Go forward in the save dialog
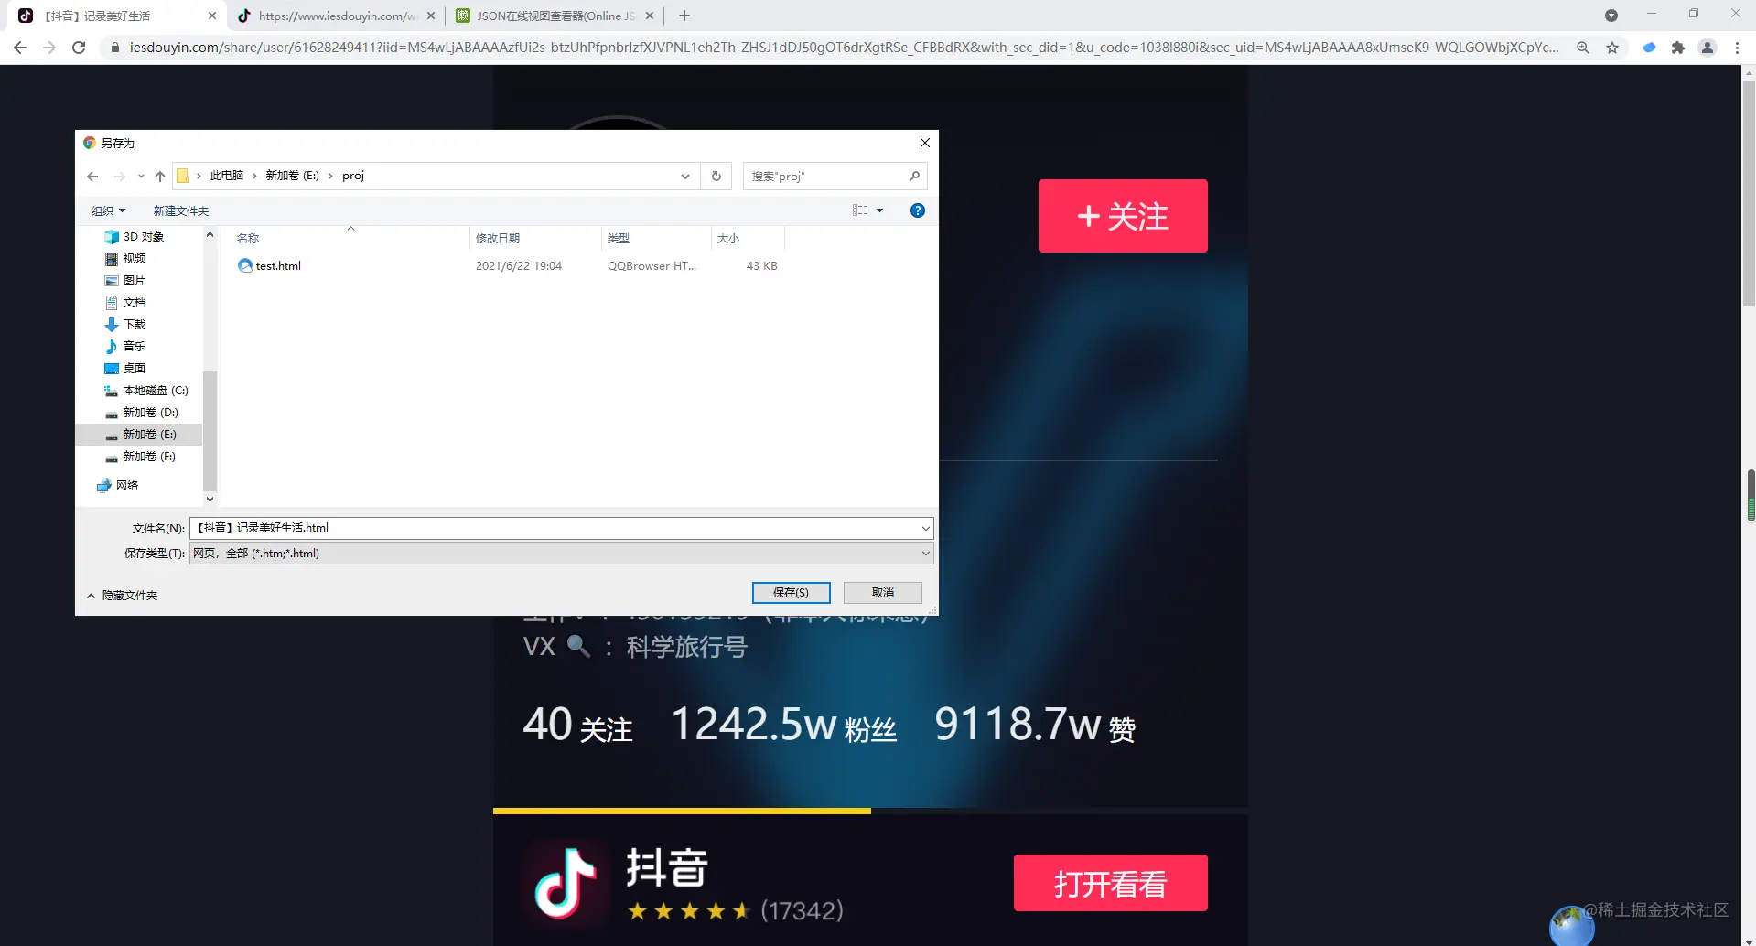The image size is (1756, 946). coord(119,177)
